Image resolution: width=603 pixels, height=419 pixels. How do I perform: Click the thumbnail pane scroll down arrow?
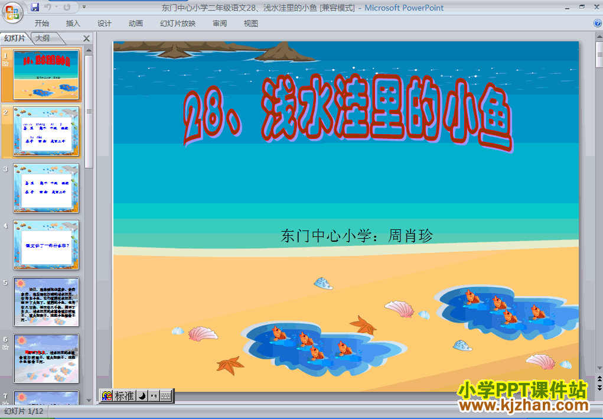tap(89, 401)
